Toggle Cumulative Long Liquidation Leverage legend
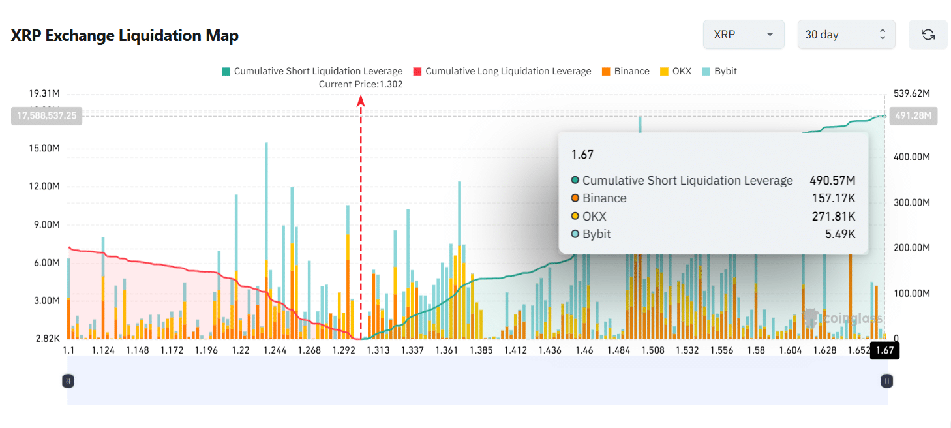The height and width of the screenshot is (428, 951). 502,71
